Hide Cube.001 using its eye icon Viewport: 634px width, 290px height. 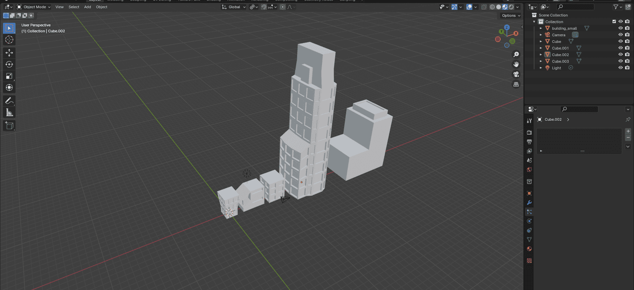point(620,48)
